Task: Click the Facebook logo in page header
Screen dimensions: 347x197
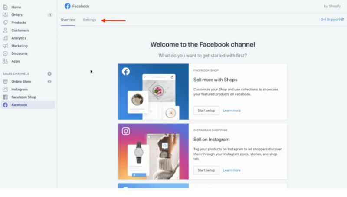Action: [x=68, y=6]
